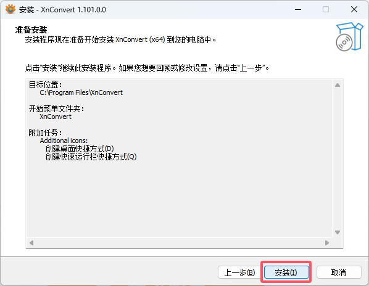Click the 创建桌面快捷方式(D) summary line

pyautogui.click(x=80, y=149)
